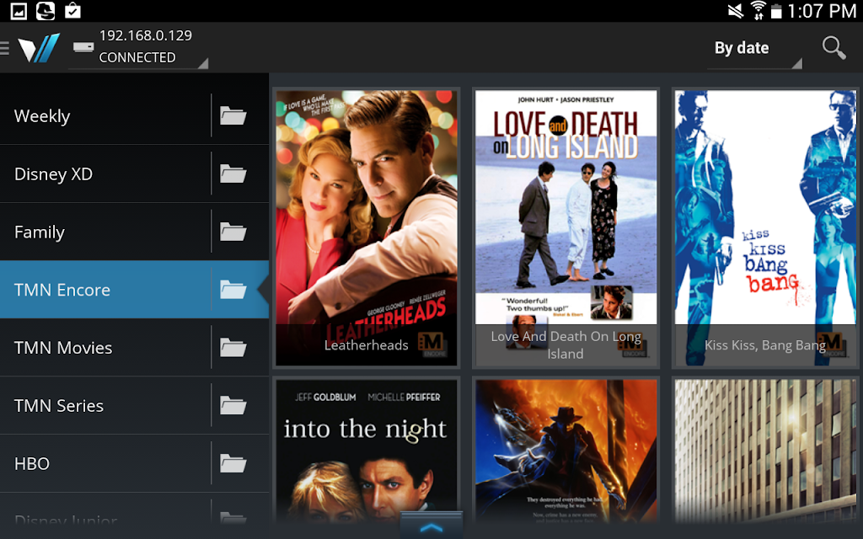Open the TMN Series folder icon
Viewport: 863px width, 539px height.
[233, 405]
